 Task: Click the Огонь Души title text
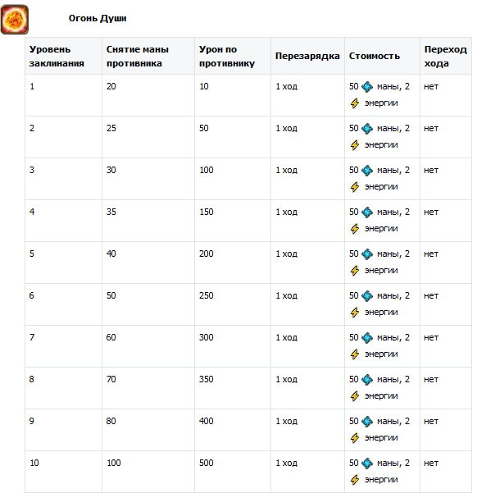[98, 18]
